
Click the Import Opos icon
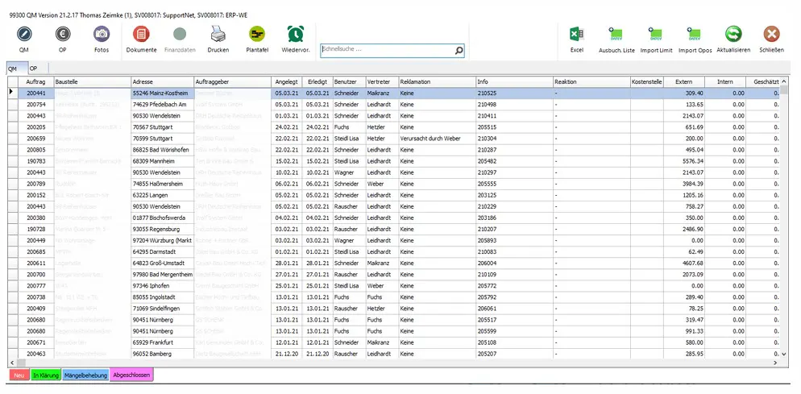[x=694, y=35]
